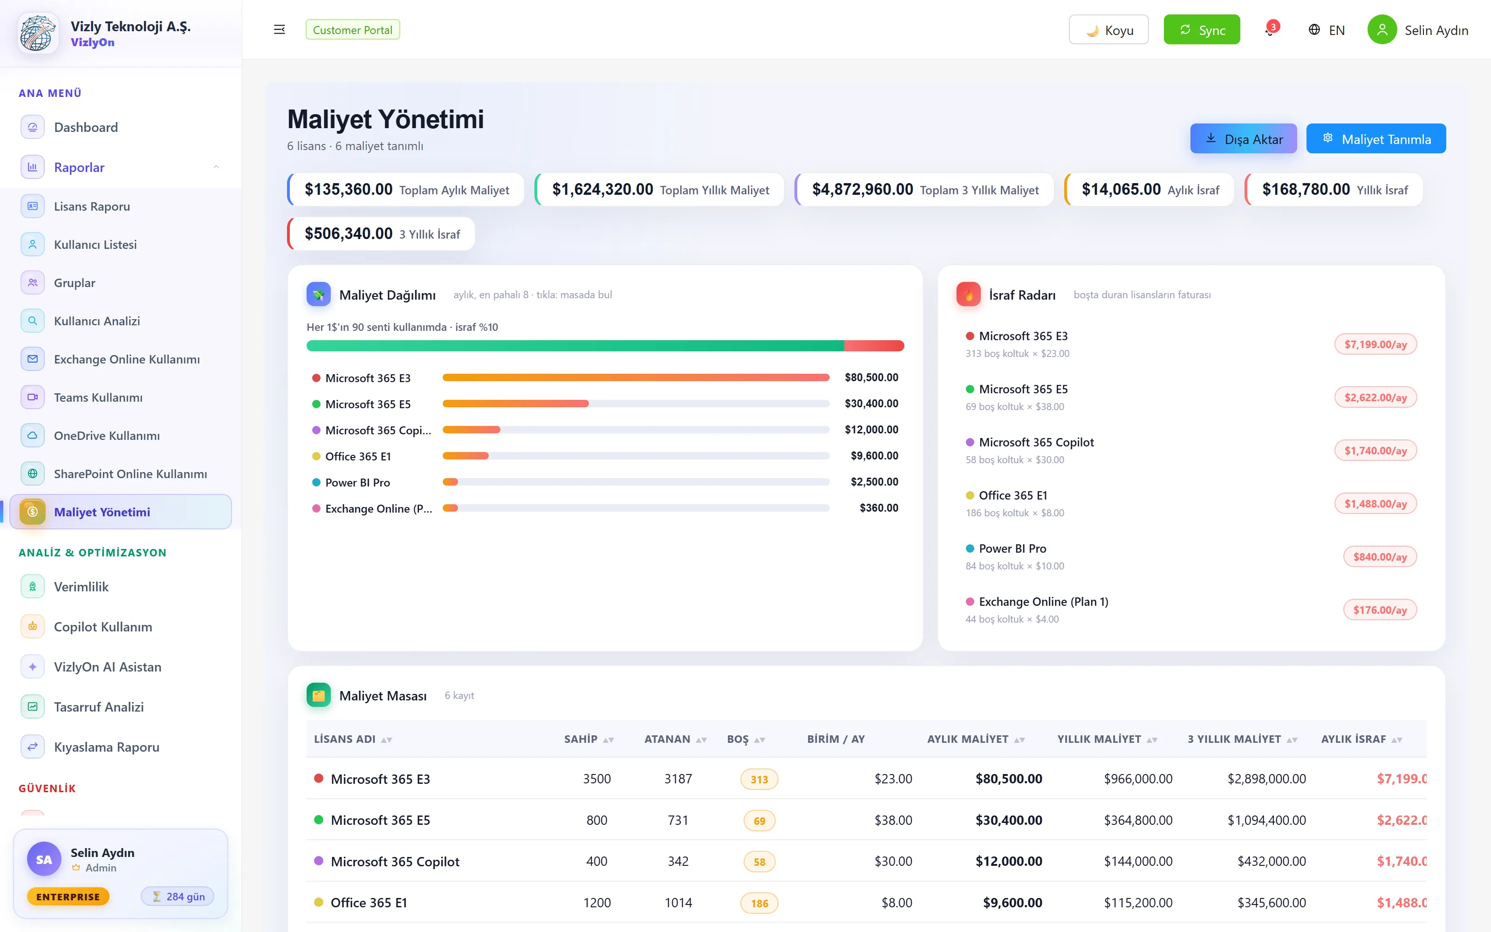Click the Office 365 E1 cost bar
This screenshot has width=1491, height=932.
click(636, 456)
